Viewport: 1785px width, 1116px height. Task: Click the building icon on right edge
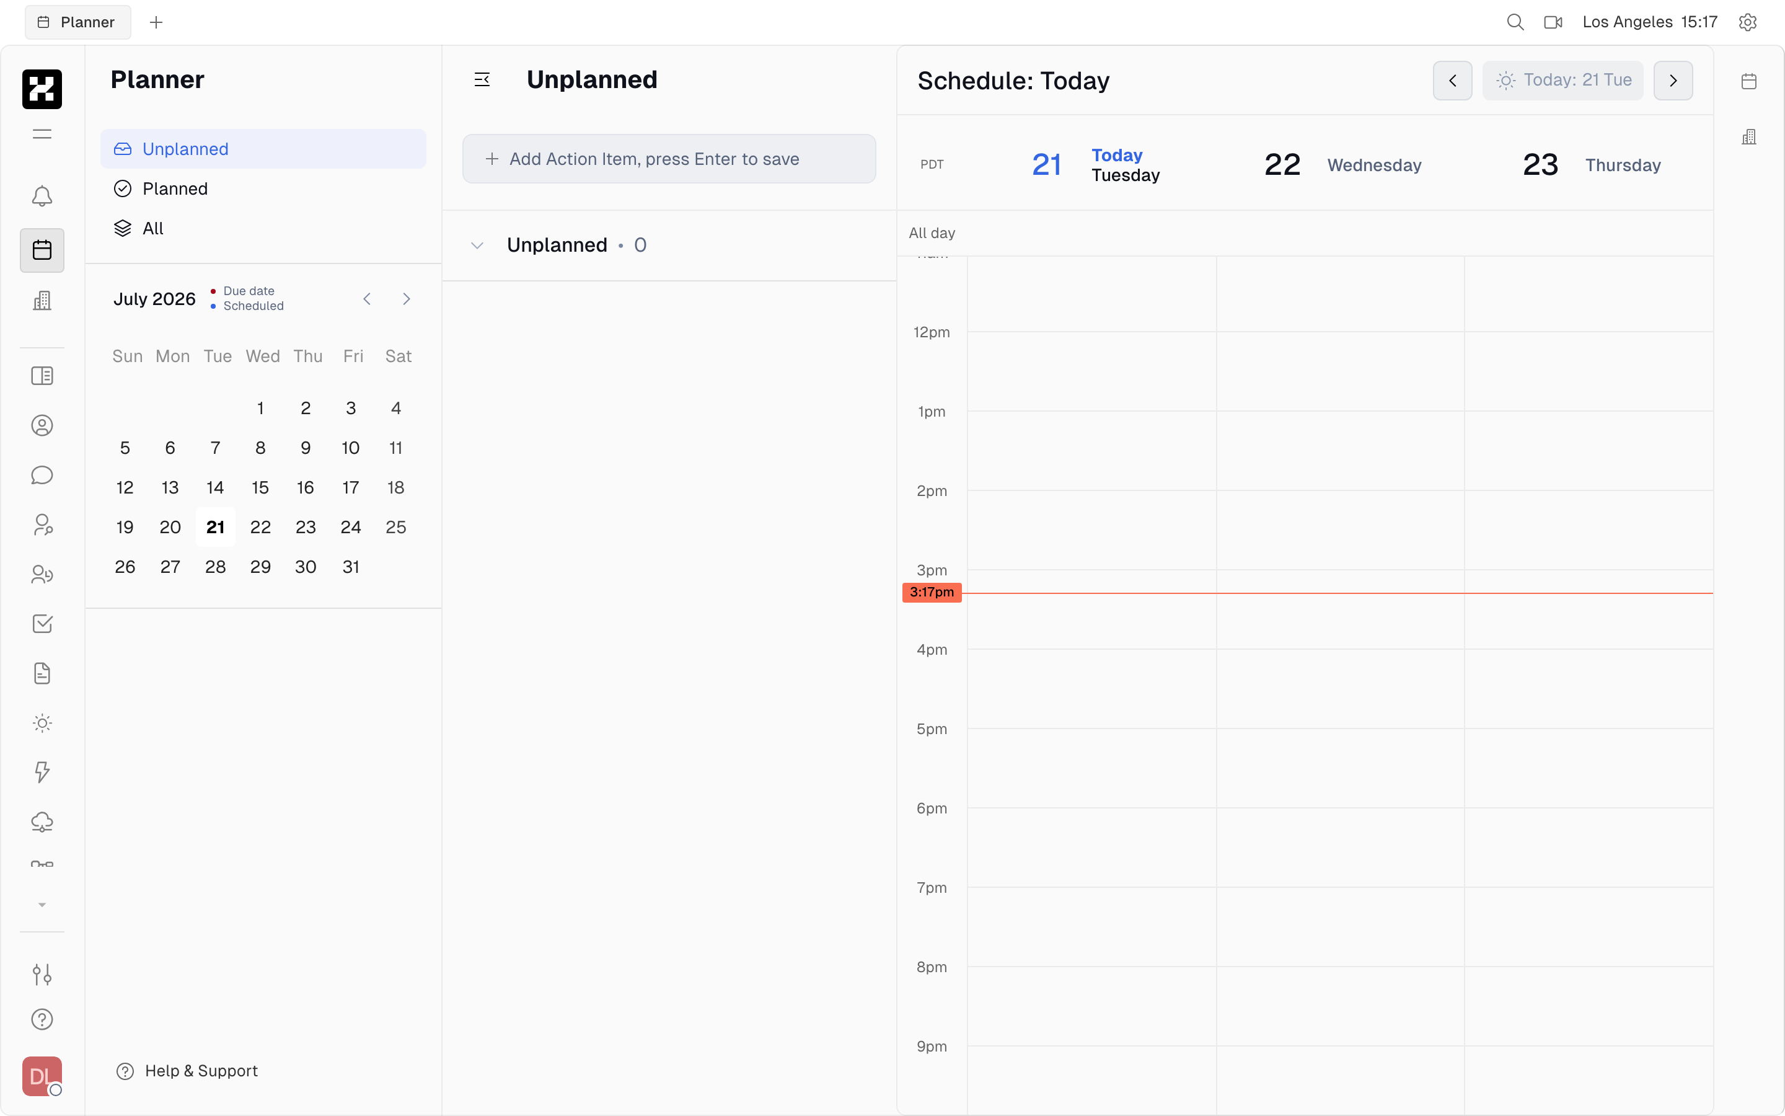point(1749,136)
